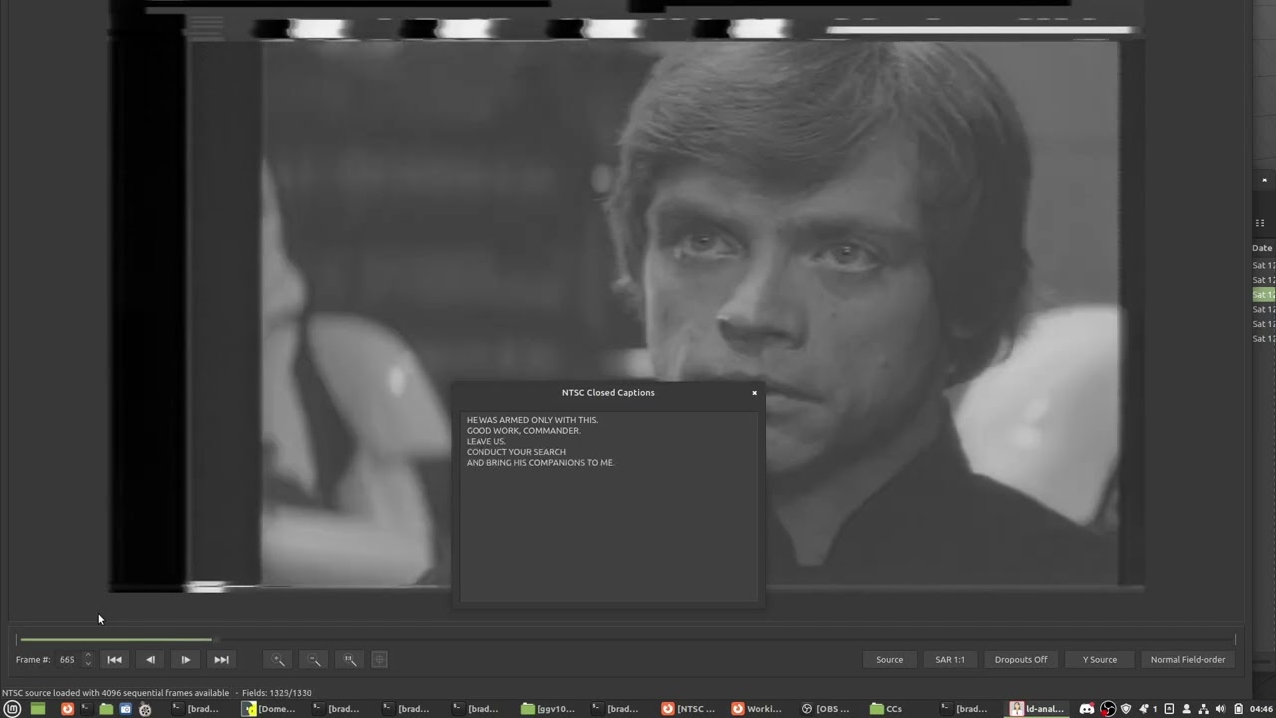Click the show desktop icon in taskbar

(x=38, y=709)
